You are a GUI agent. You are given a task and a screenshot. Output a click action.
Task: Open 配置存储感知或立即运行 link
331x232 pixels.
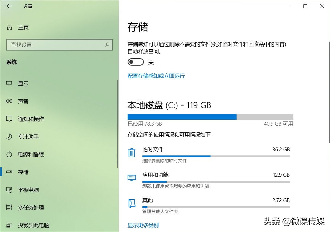pos(156,76)
